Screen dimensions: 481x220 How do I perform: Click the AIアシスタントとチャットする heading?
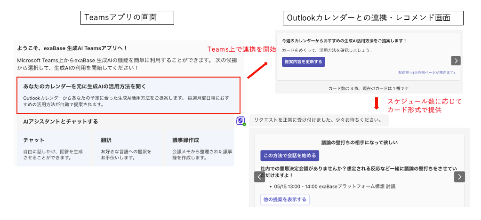pyautogui.click(x=60, y=122)
